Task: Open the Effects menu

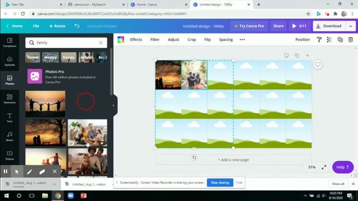Action: [136, 40]
